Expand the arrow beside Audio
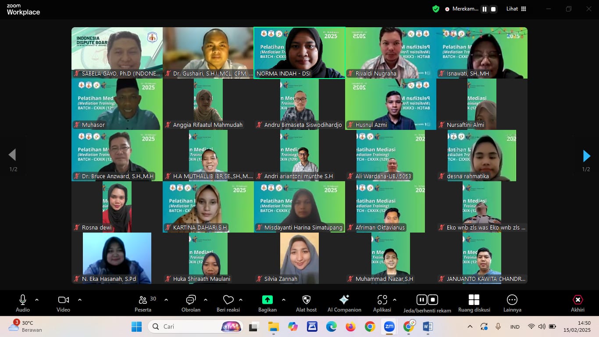 (37, 300)
